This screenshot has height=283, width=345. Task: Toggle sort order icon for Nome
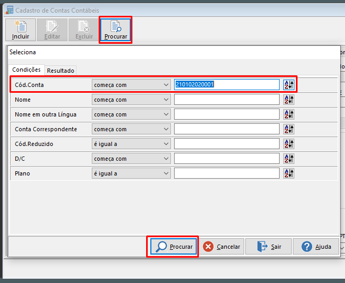point(289,100)
